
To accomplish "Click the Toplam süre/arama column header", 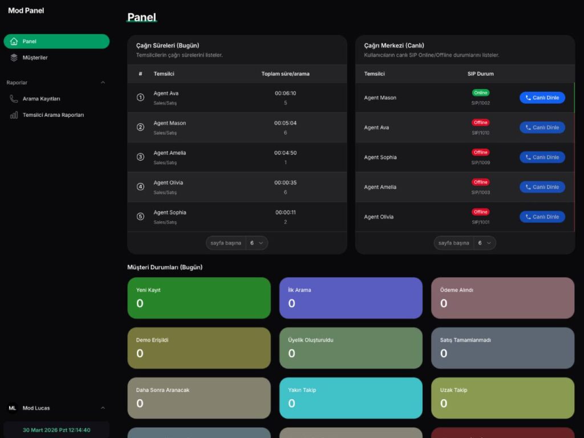I will pyautogui.click(x=285, y=74).
